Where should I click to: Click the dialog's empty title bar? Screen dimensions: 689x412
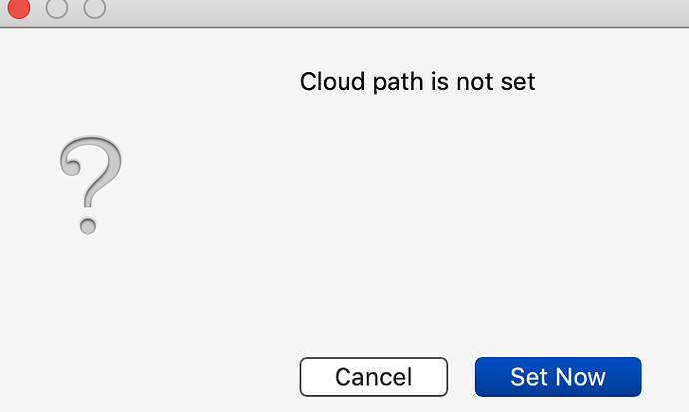pos(395,12)
